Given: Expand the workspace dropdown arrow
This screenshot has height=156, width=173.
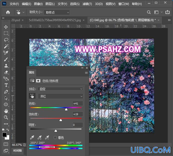Looking at the screenshot, I should pos(162,12).
